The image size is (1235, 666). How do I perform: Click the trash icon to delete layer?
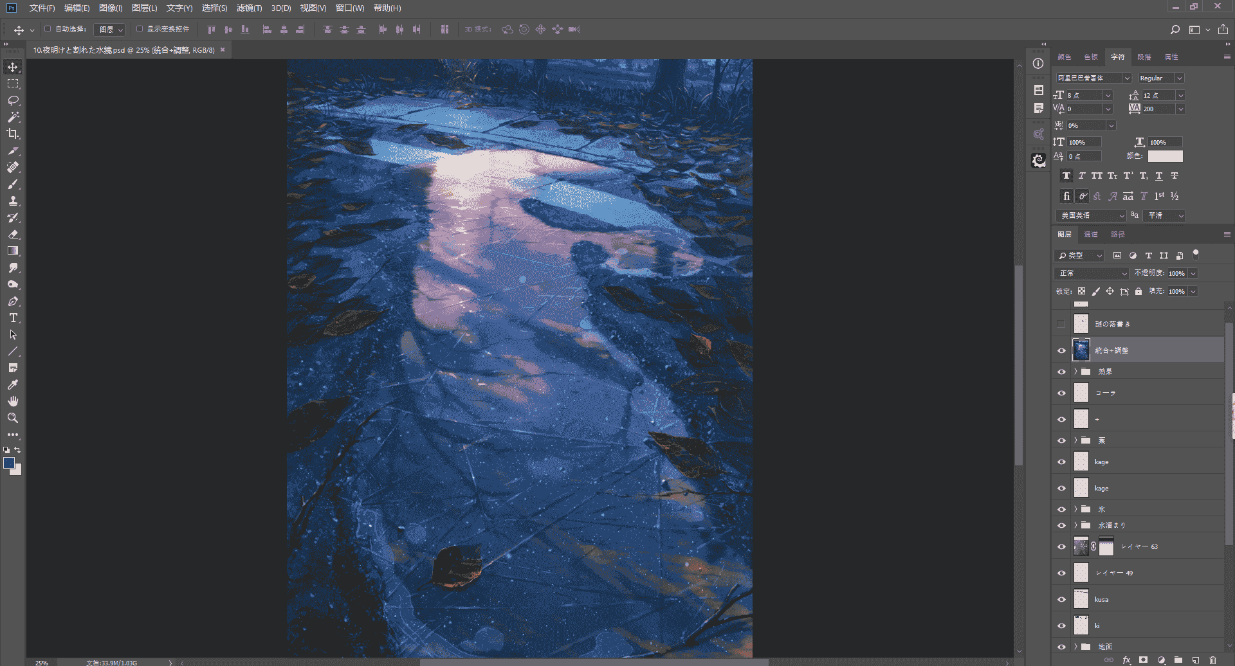point(1212,660)
